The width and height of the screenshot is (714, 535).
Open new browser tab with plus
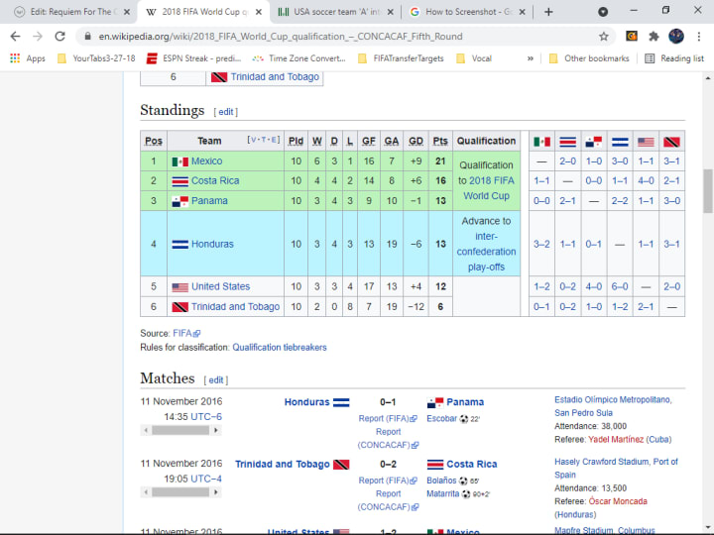pos(548,12)
